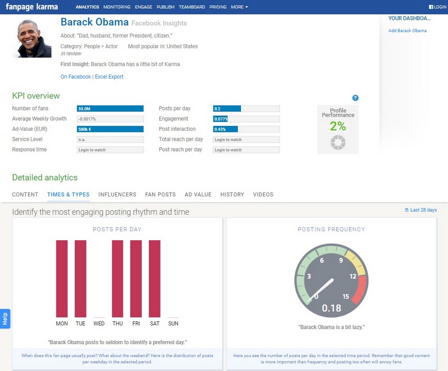Open the FAN POSTS tab
The height and width of the screenshot is (371, 448).
point(160,194)
